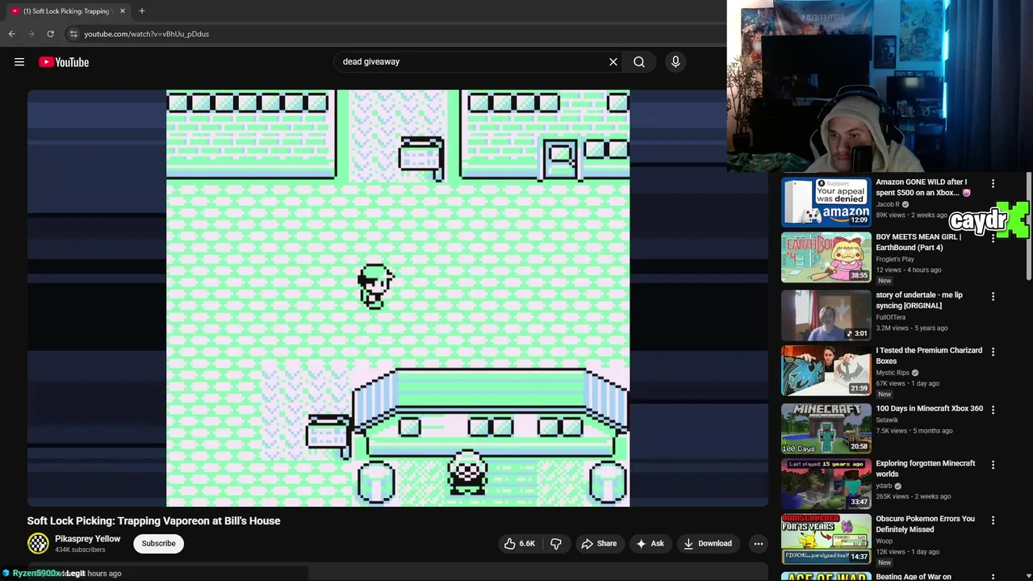Open options menu for Charizard Boxes video
This screenshot has width=1033, height=581.
(993, 352)
